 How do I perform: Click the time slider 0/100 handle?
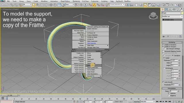coord(10,95)
